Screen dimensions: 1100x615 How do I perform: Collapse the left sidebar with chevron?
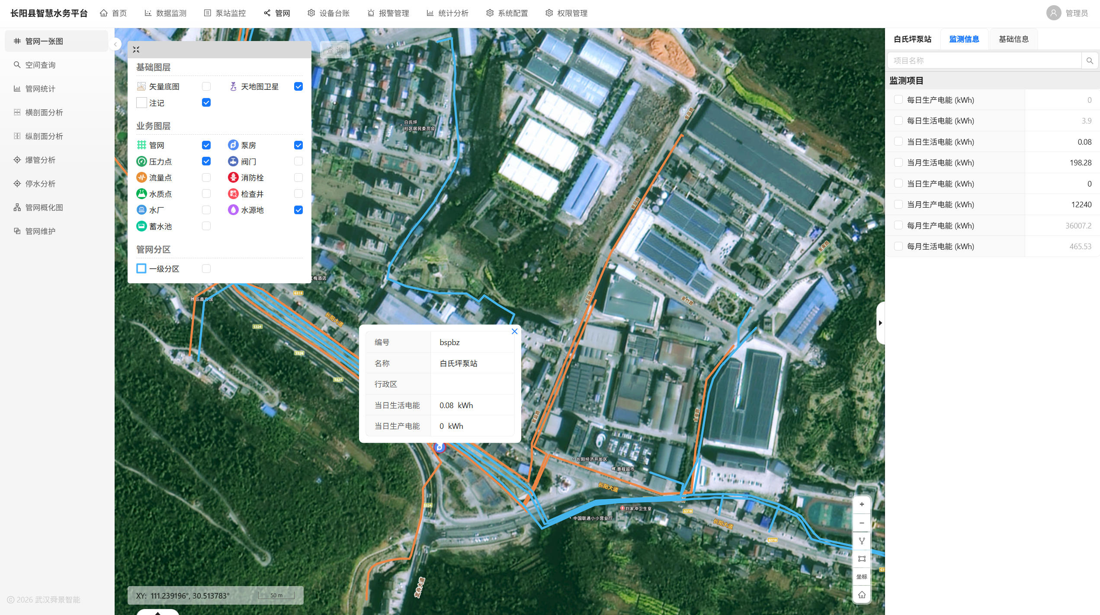115,44
